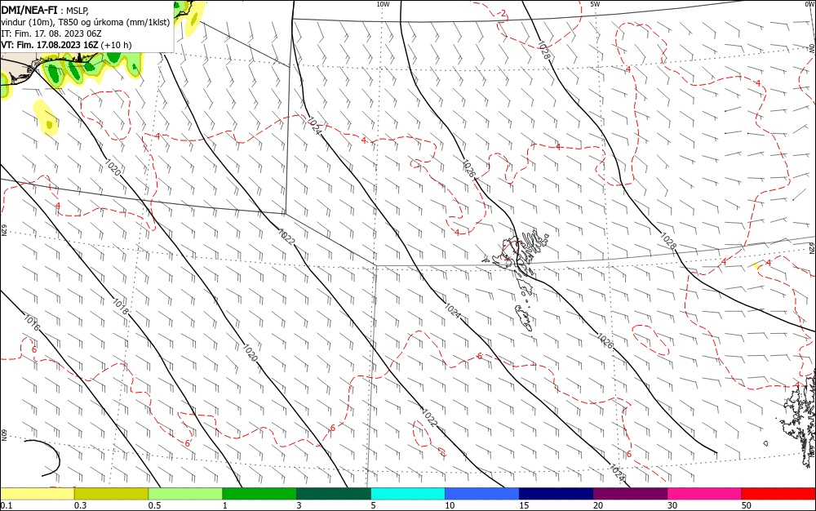816x511 pixels.
Task: Select the light green 0.5–1 legend band
Action: pos(185,494)
